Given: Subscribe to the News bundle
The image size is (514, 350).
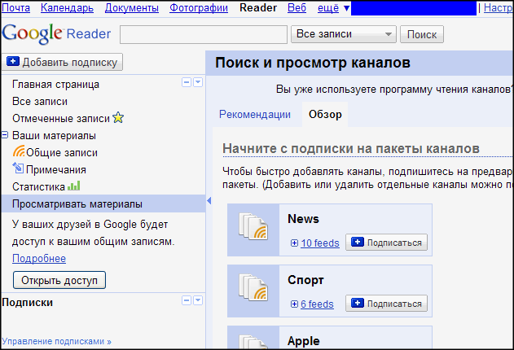Looking at the screenshot, I should tap(386, 243).
